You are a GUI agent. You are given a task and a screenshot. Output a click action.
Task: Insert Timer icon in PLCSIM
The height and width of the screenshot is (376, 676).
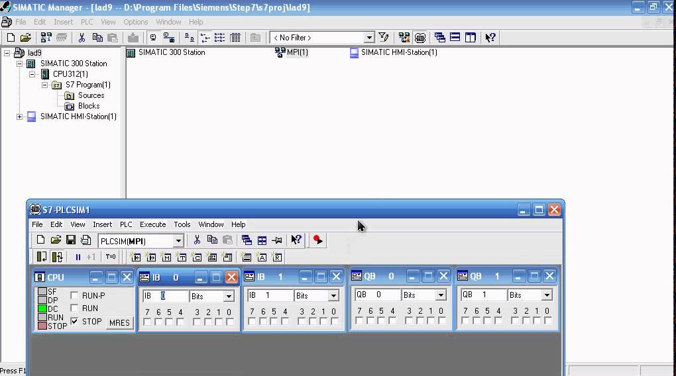coord(182,257)
